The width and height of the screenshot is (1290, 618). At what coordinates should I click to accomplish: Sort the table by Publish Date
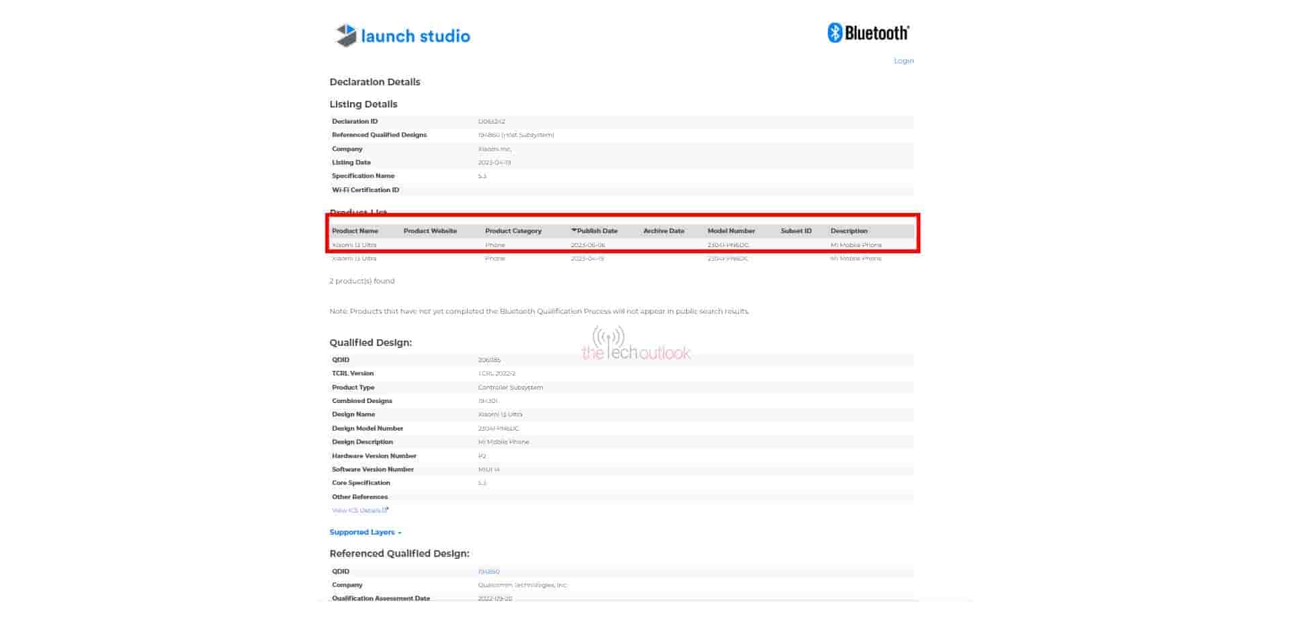pyautogui.click(x=597, y=230)
